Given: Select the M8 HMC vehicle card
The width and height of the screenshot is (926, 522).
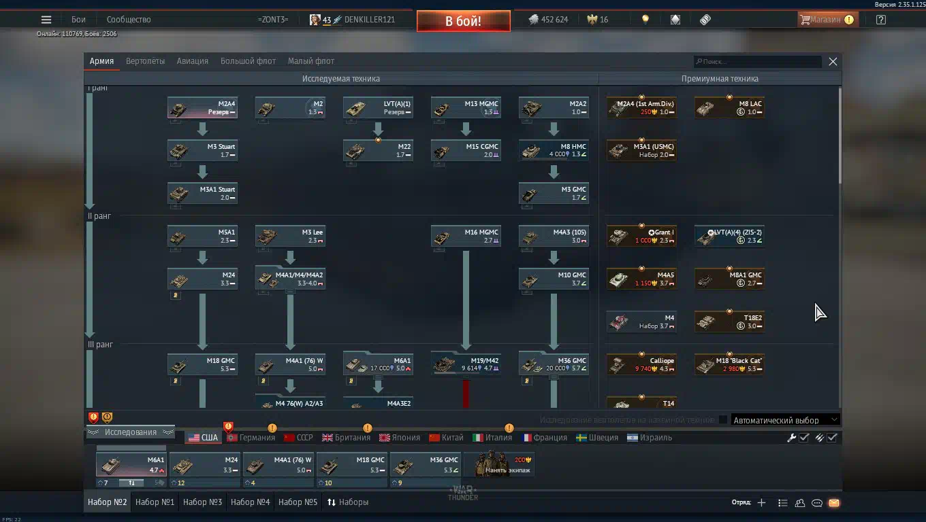Looking at the screenshot, I should point(554,150).
